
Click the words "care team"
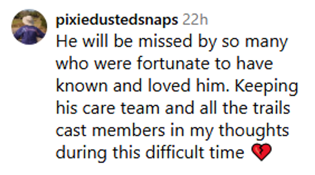tap(121, 108)
